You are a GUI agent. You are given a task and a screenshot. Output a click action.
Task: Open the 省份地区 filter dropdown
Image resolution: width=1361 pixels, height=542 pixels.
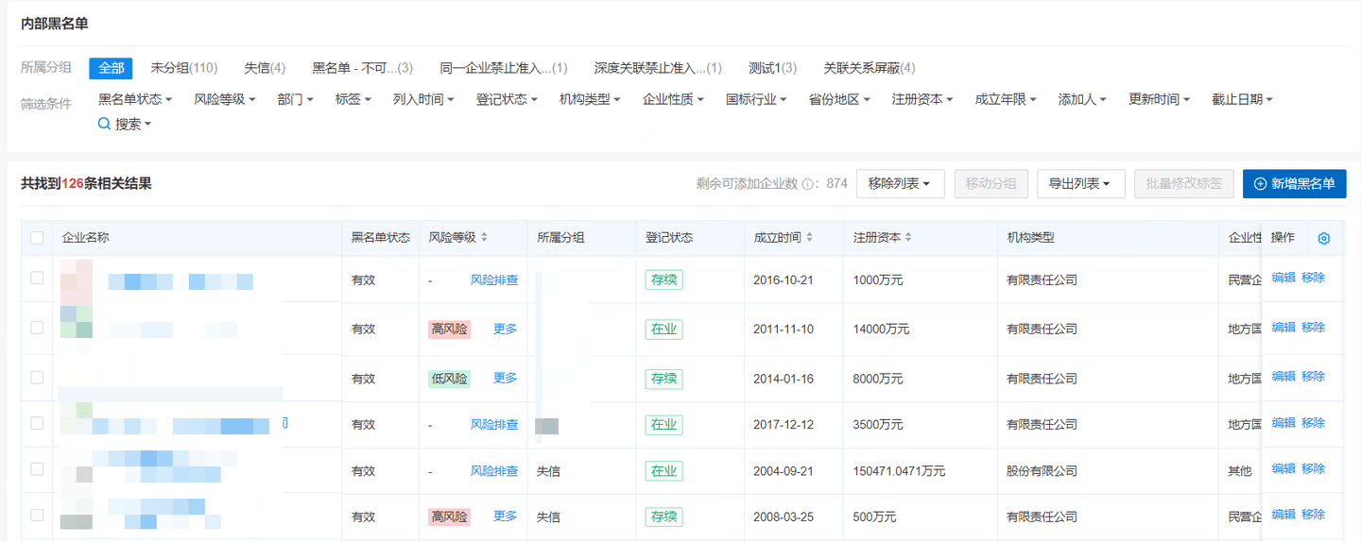pos(839,99)
